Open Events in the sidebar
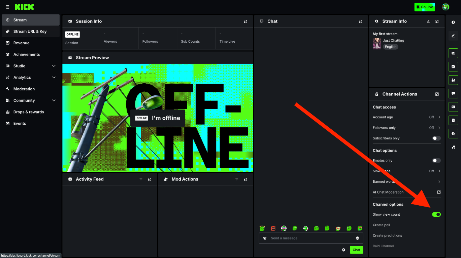Image resolution: width=461 pixels, height=258 pixels. pos(31,123)
